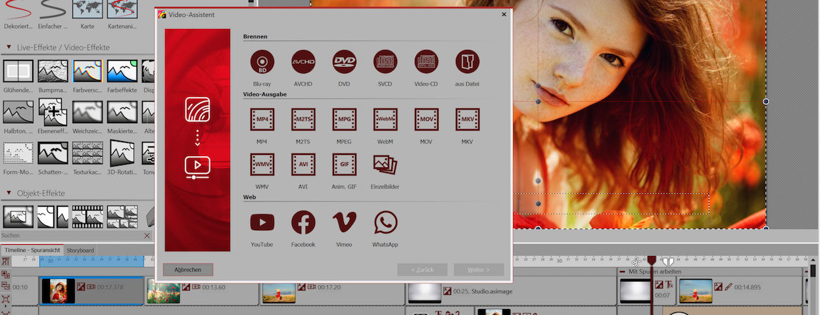This screenshot has height=315, width=820.
Task: Click the Zurück button
Action: coord(422,270)
